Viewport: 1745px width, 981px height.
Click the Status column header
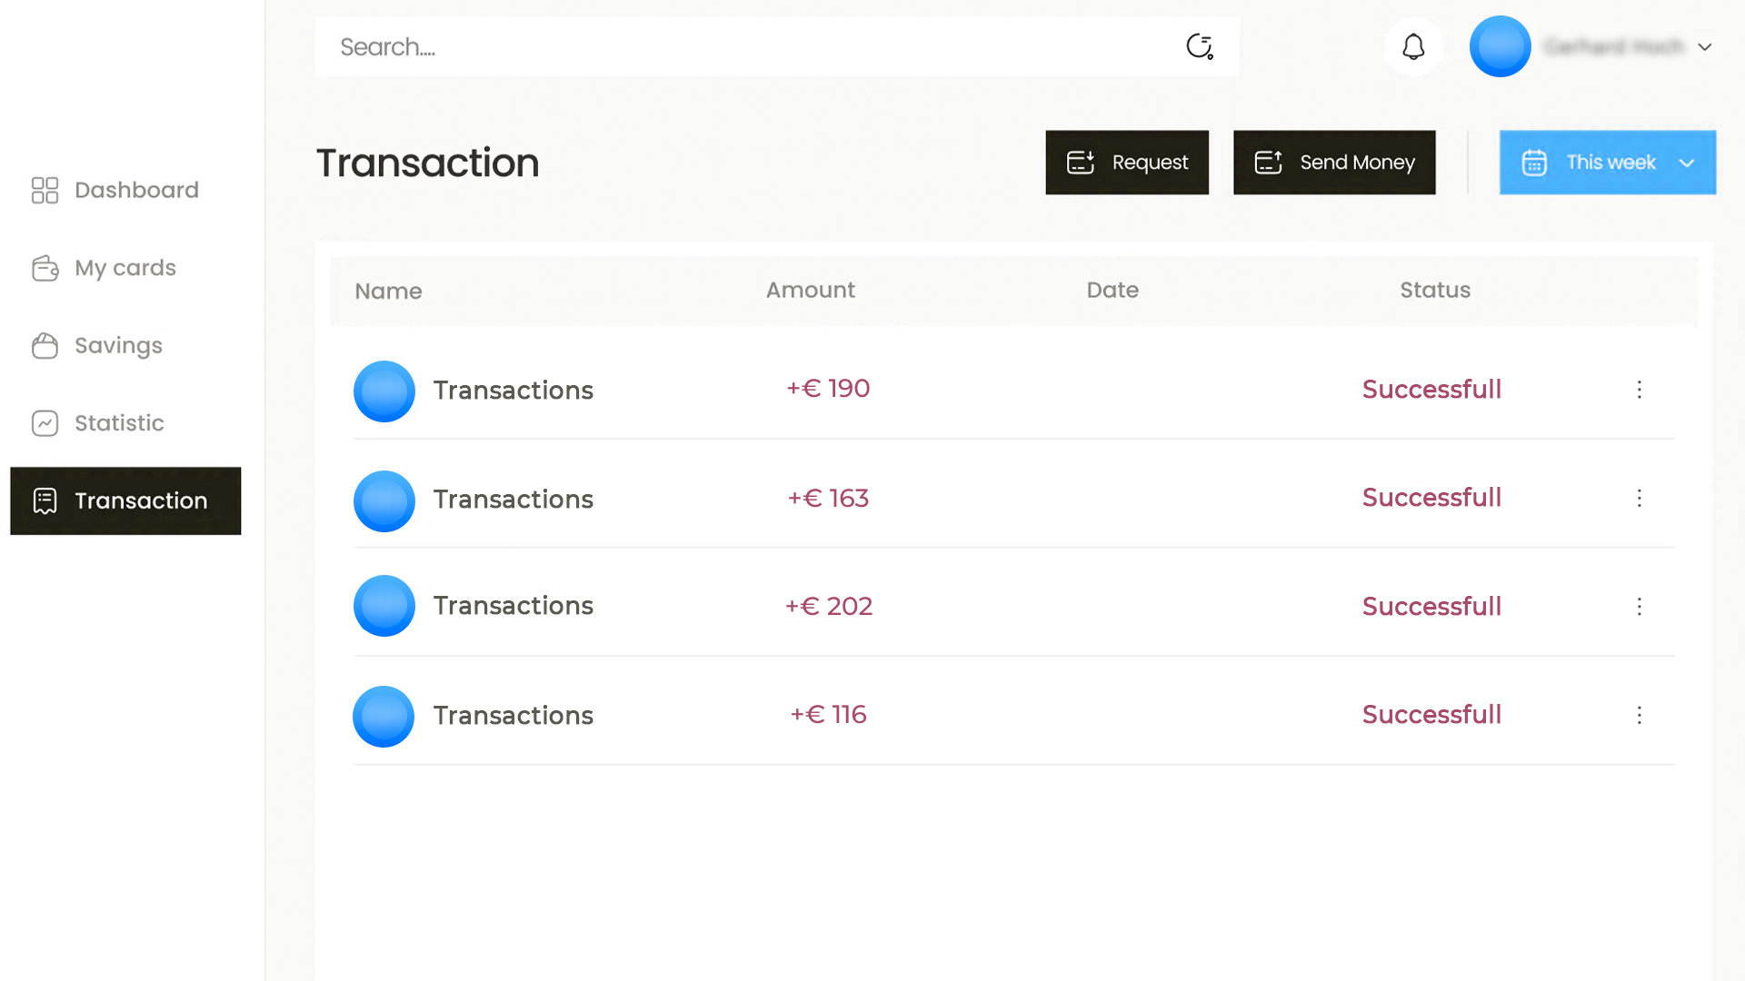1434,291
